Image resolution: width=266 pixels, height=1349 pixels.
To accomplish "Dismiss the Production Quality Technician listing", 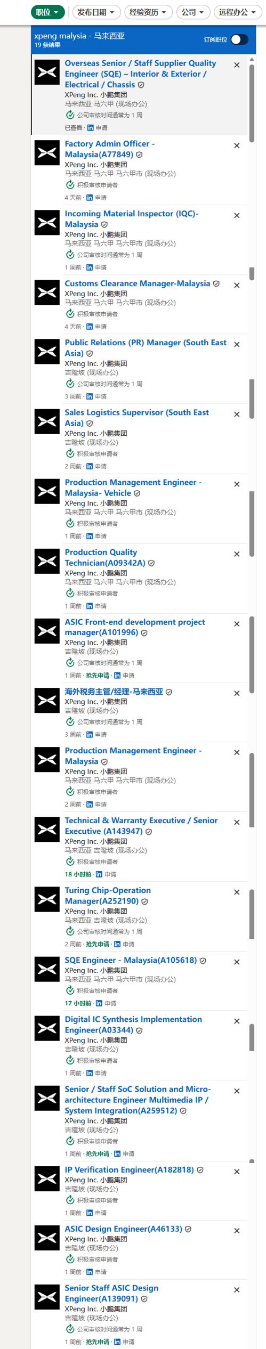I will pyautogui.click(x=237, y=554).
